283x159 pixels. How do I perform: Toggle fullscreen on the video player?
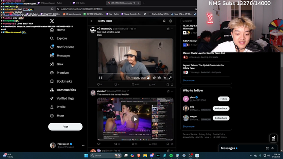[170, 78]
